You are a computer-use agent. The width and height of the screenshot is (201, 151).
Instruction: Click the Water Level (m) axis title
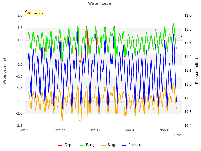tap(4, 71)
